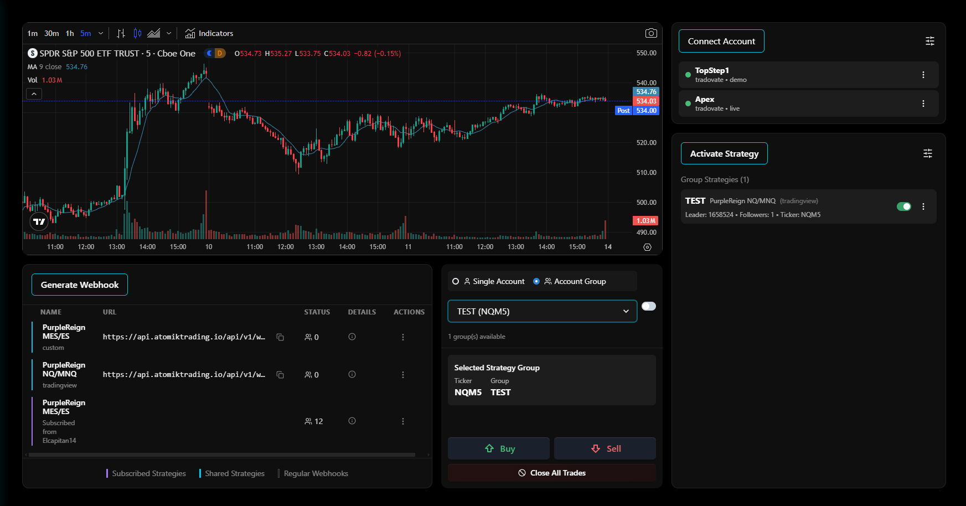Open actions menu for PurpleReign MES/ES custom

pyautogui.click(x=403, y=337)
